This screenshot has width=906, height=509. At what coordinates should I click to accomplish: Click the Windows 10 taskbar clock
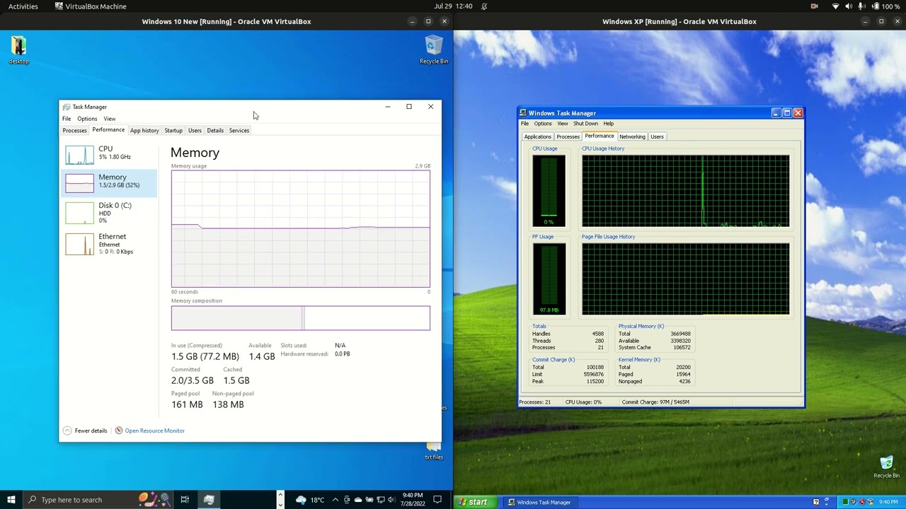tap(413, 500)
